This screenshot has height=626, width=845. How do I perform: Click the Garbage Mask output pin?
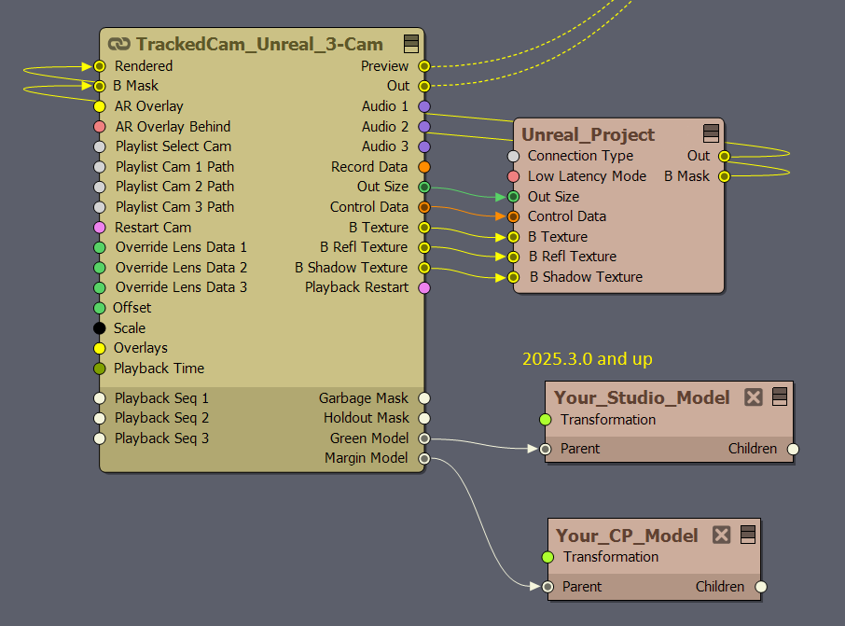click(424, 398)
